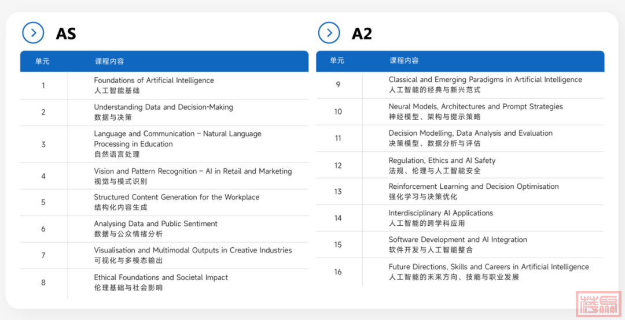Select 'Interdisciplinary AI Applications' text
This screenshot has height=320, width=625.
tap(441, 213)
